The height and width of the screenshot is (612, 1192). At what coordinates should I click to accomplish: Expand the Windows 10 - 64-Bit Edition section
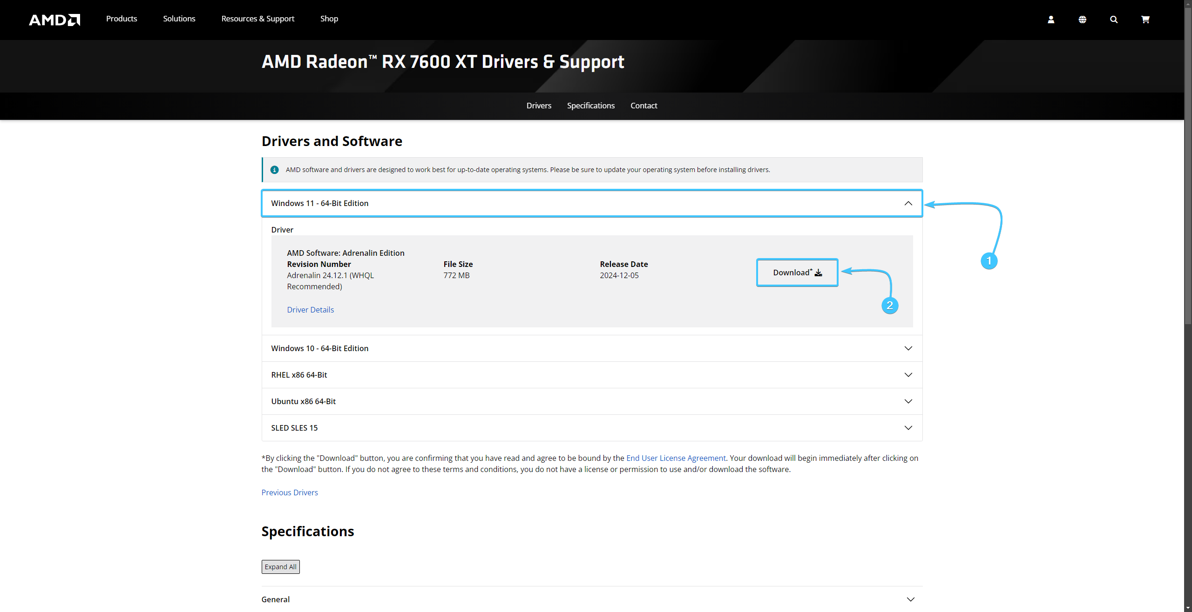(x=592, y=348)
